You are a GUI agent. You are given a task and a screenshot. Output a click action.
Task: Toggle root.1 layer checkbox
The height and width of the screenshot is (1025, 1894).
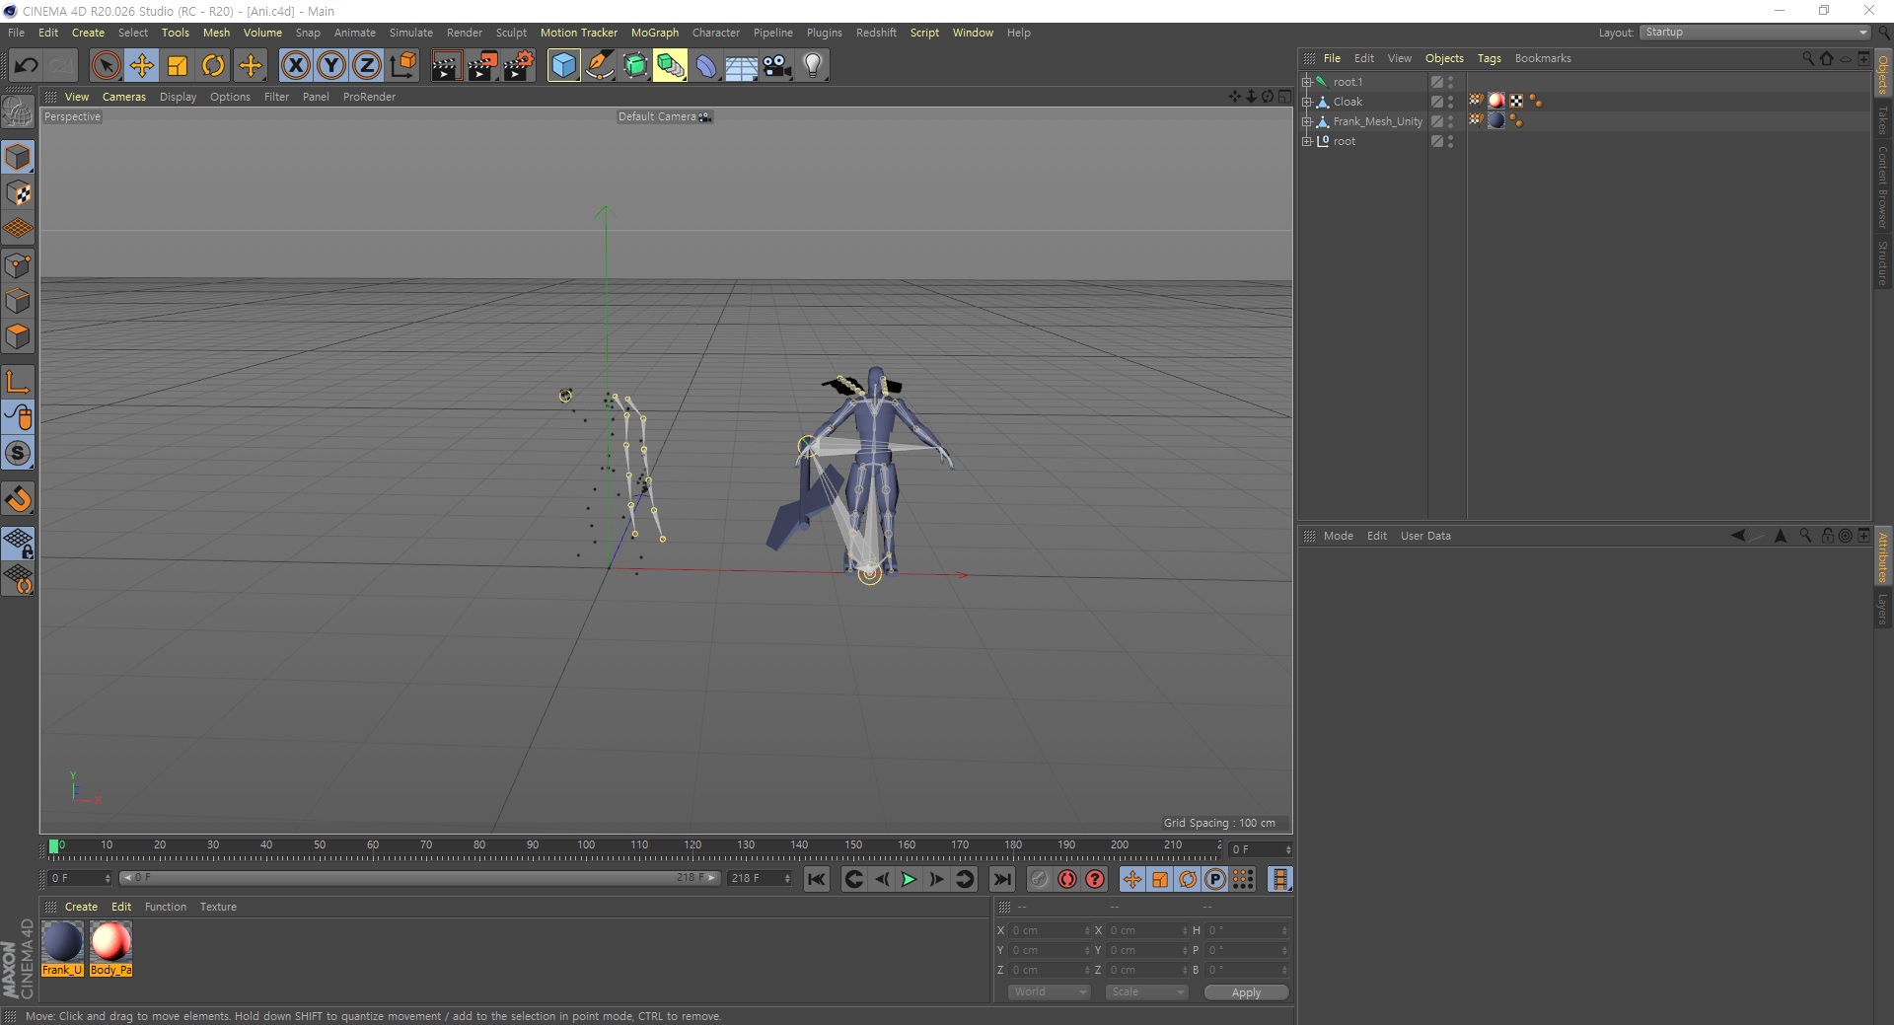coord(1437,82)
